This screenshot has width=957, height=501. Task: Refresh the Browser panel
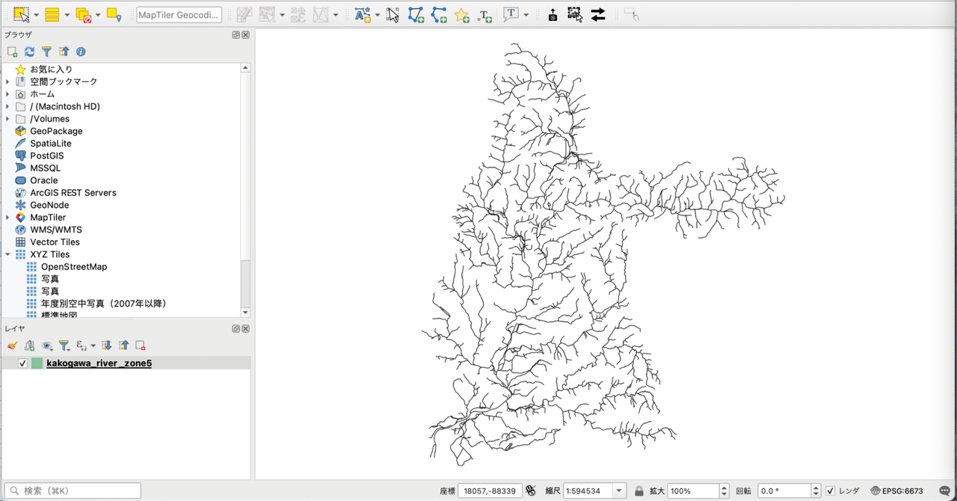coord(29,52)
